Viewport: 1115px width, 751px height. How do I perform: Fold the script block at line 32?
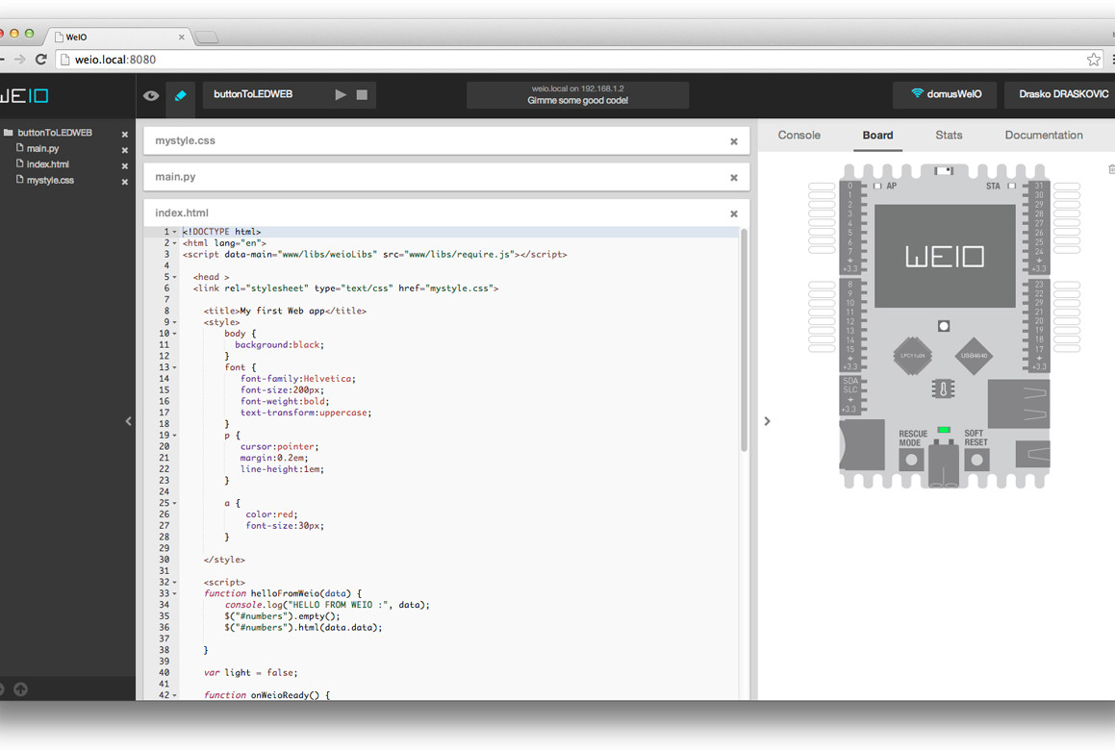coord(175,583)
